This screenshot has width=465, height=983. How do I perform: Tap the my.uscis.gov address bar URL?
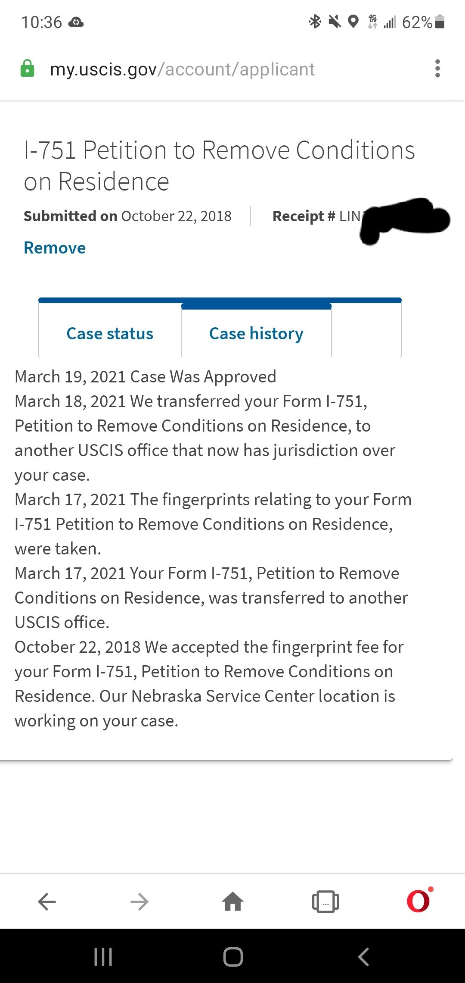point(182,69)
